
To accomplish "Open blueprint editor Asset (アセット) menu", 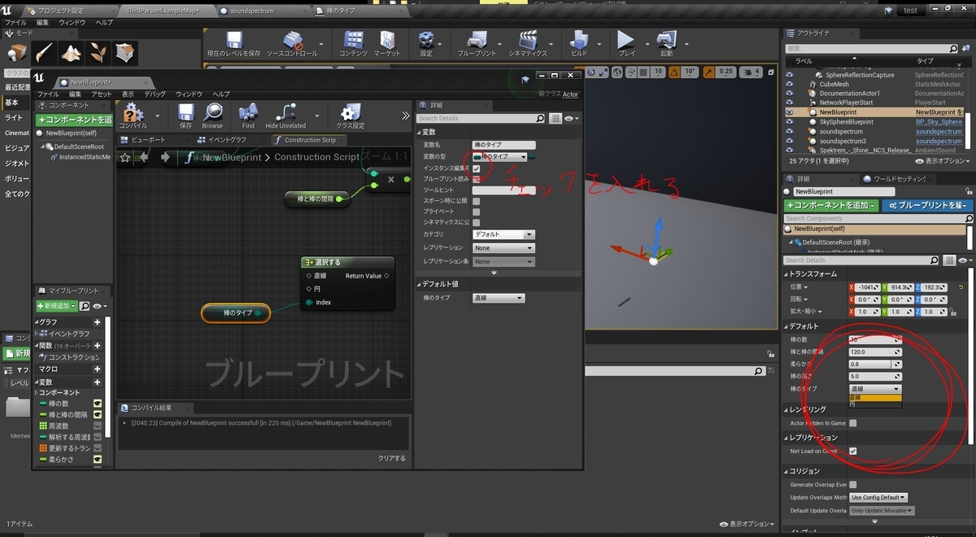I will point(102,94).
